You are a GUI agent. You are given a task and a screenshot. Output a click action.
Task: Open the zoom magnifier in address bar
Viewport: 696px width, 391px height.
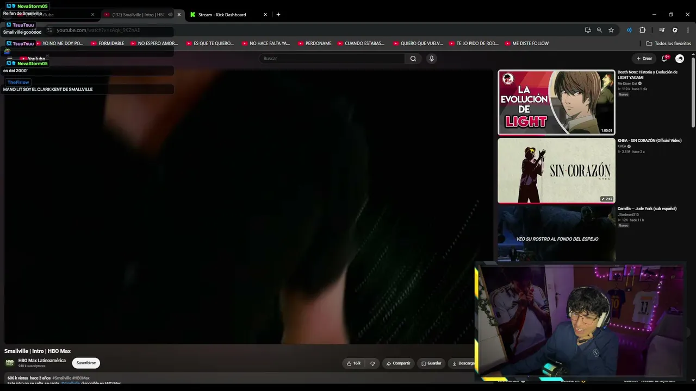(599, 30)
